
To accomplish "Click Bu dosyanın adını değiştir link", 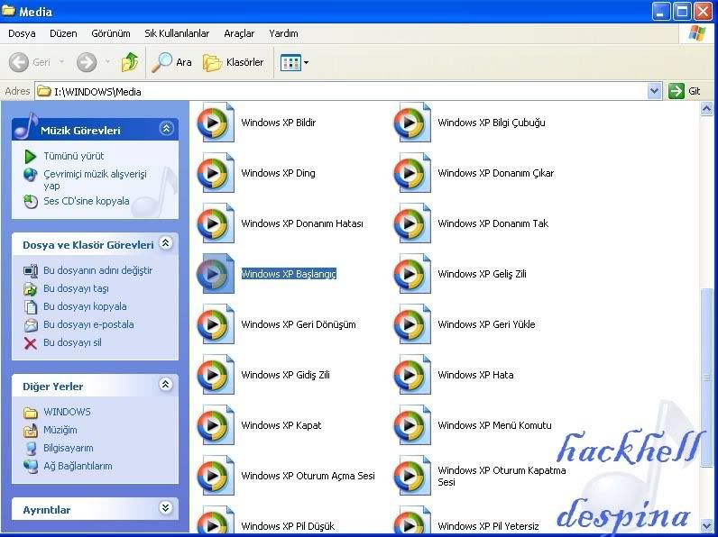I will (x=97, y=270).
